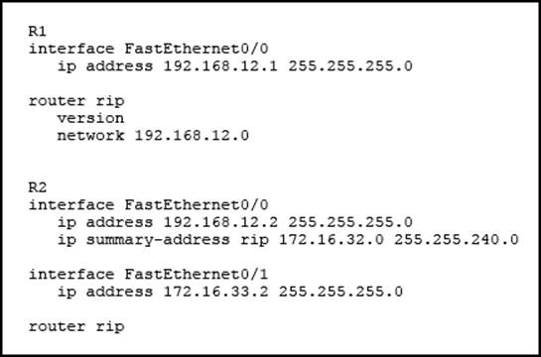Select the summary address 172.16.32.0
The width and height of the screenshot is (541, 357).
point(331,240)
